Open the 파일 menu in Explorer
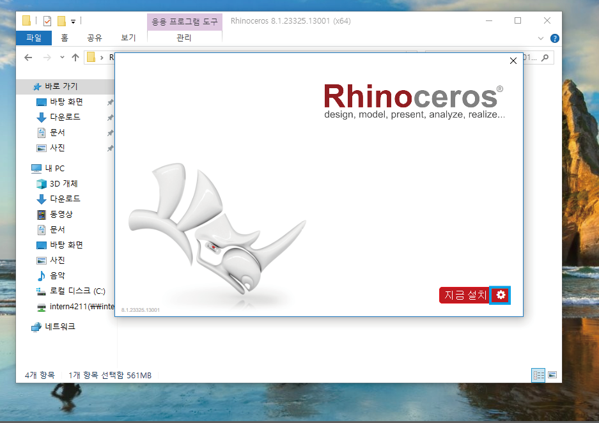 tap(34, 38)
